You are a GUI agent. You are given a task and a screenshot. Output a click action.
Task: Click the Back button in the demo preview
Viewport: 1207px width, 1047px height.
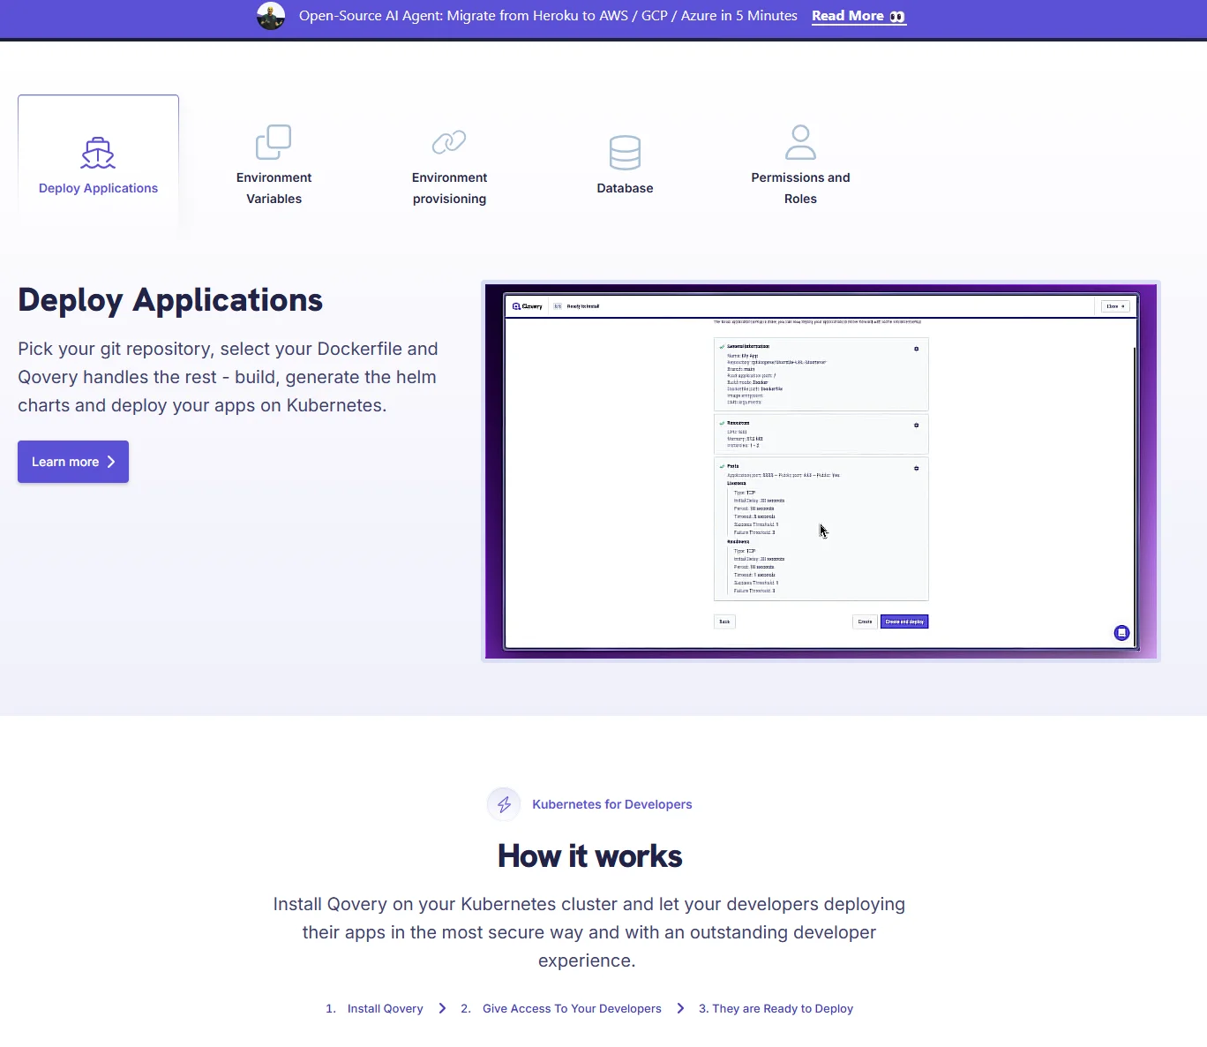[724, 621]
